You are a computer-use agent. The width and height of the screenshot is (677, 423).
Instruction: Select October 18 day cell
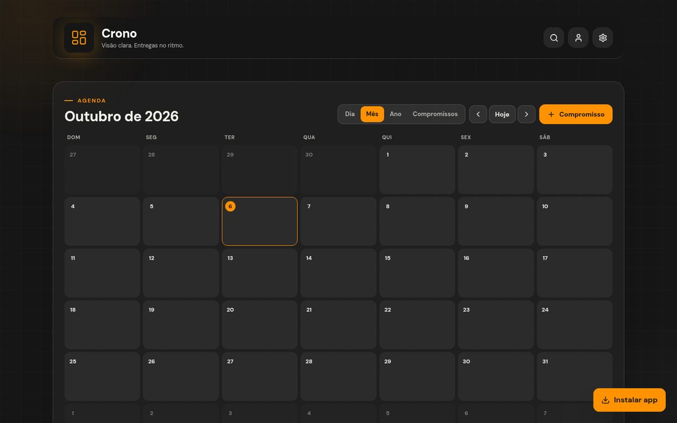pos(102,325)
